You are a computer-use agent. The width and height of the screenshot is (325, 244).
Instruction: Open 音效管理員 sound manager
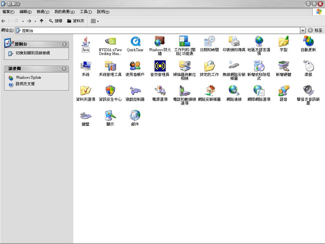160,66
